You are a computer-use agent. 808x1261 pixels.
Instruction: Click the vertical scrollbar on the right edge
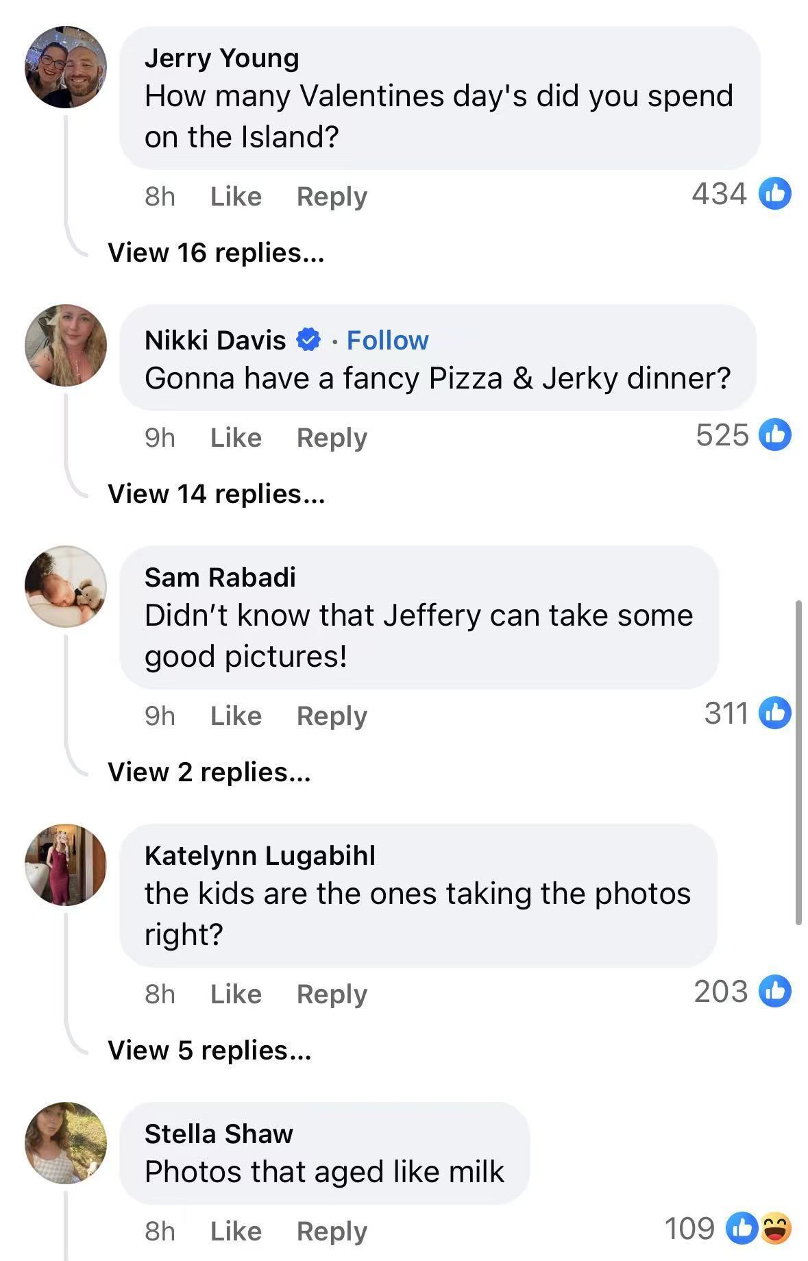798,762
